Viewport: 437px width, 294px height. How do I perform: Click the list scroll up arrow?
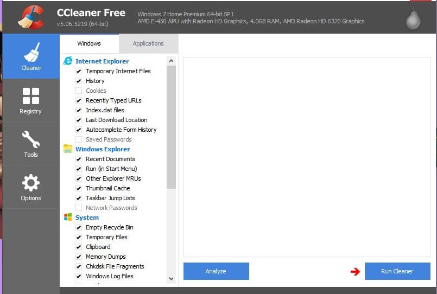tap(171, 61)
